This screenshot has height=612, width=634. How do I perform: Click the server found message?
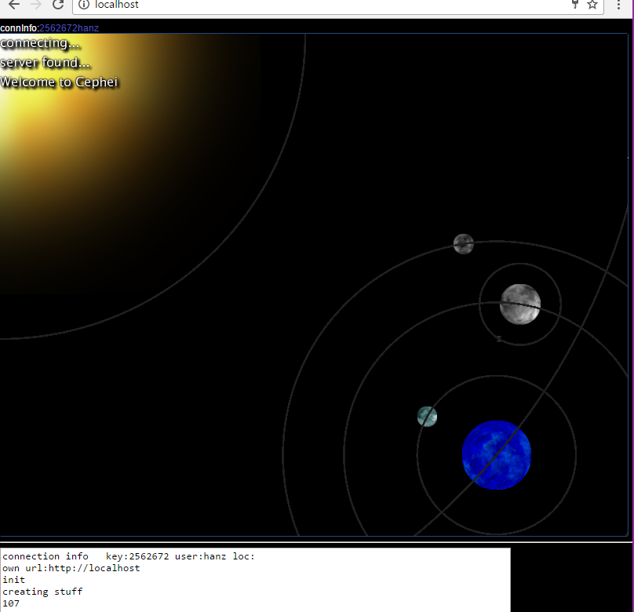46,63
